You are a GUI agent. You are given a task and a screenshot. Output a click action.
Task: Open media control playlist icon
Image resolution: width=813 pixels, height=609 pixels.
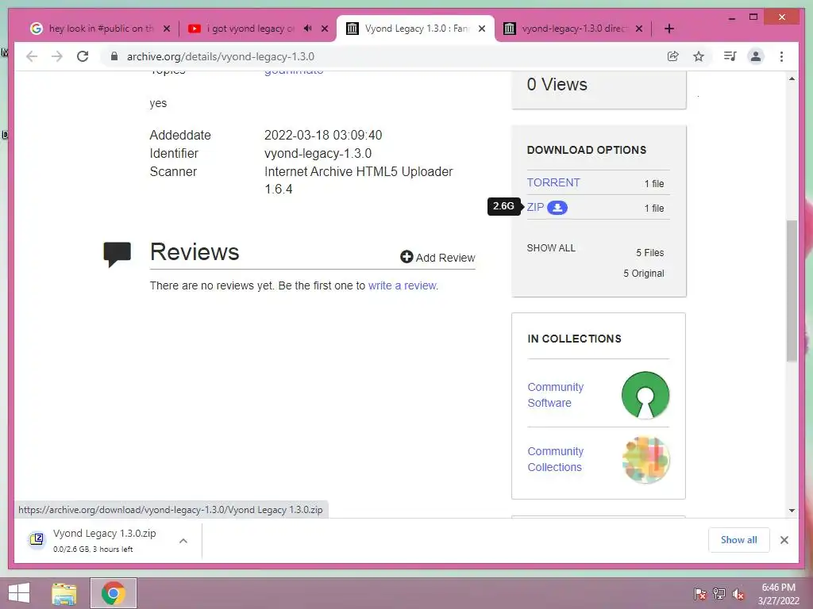[730, 56]
